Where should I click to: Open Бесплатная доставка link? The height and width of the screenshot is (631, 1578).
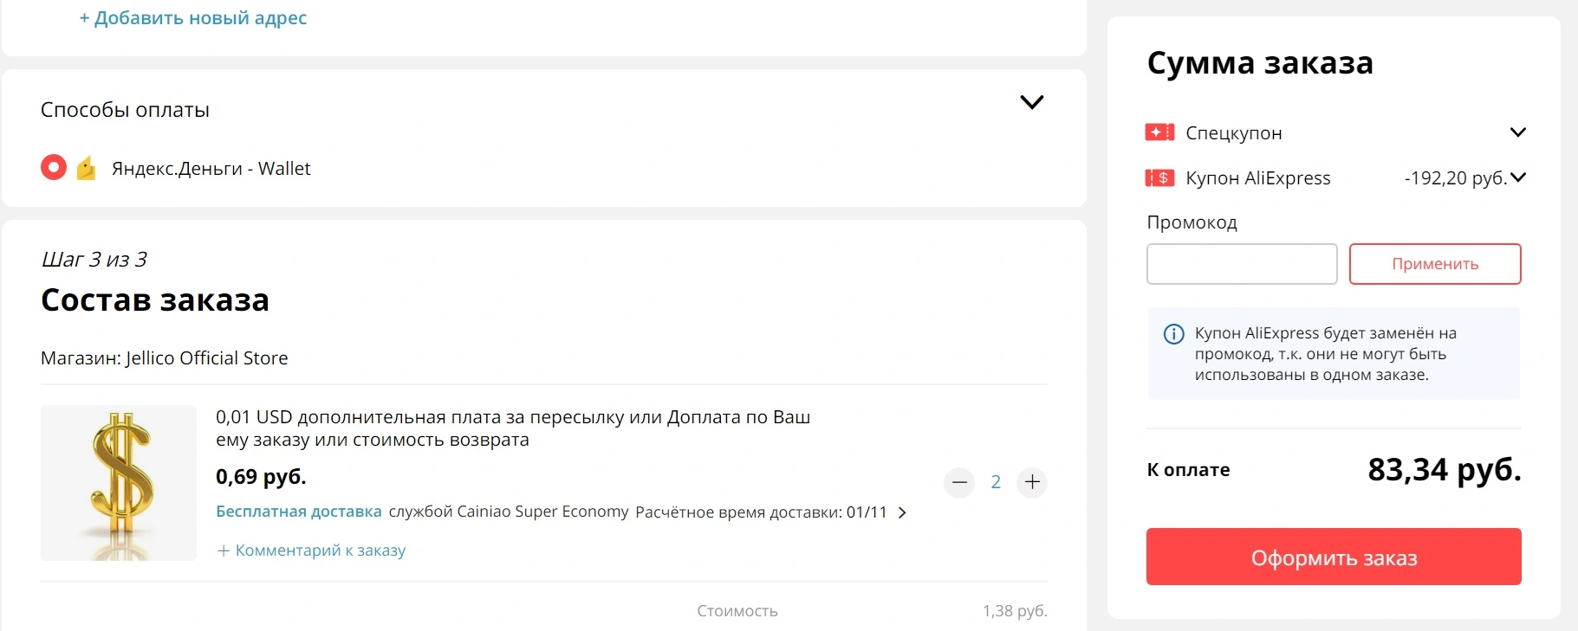coord(299,512)
